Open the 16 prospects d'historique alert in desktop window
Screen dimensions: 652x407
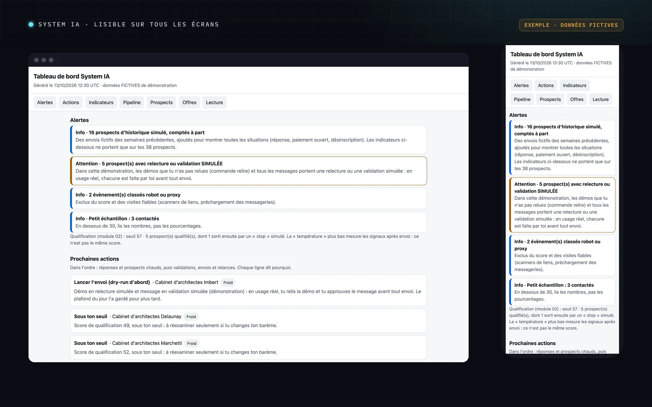249,140
